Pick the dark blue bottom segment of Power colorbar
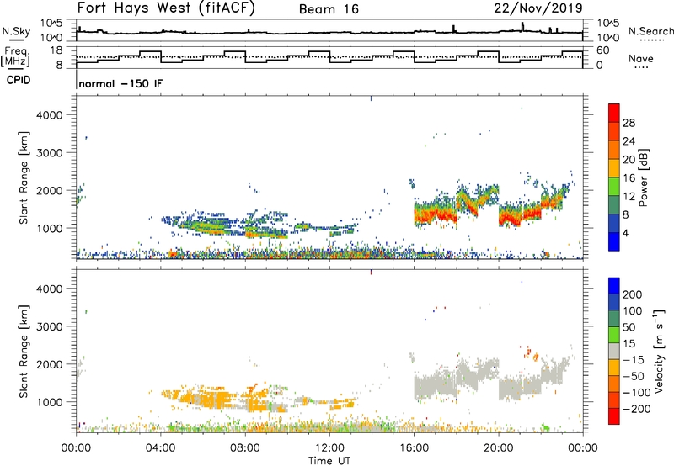The height and width of the screenshot is (466, 674). [614, 242]
